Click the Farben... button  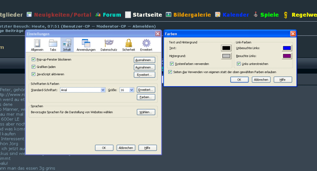pos(146,97)
